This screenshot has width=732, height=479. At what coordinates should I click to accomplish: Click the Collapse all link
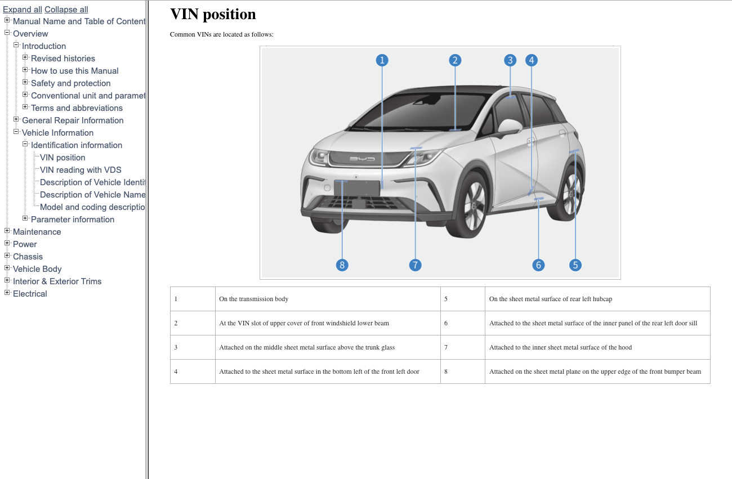coord(66,10)
